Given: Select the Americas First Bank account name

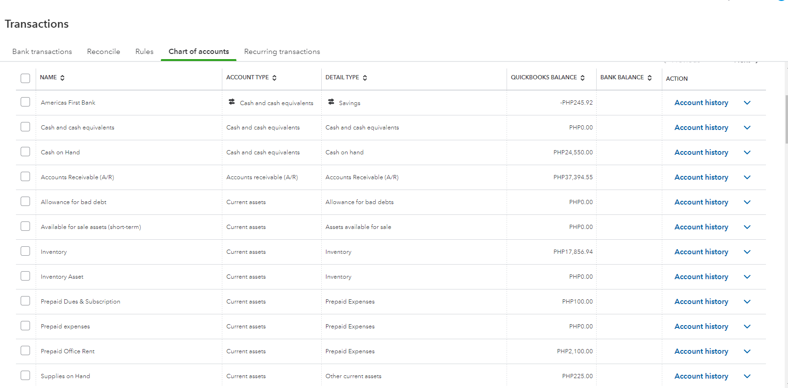Looking at the screenshot, I should [68, 103].
